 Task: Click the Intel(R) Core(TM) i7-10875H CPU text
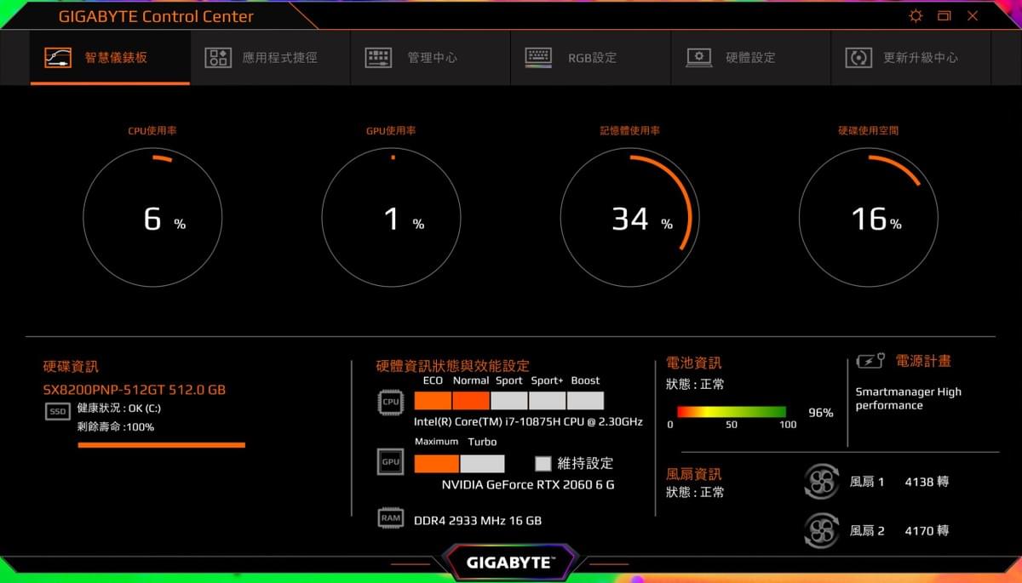point(528,422)
